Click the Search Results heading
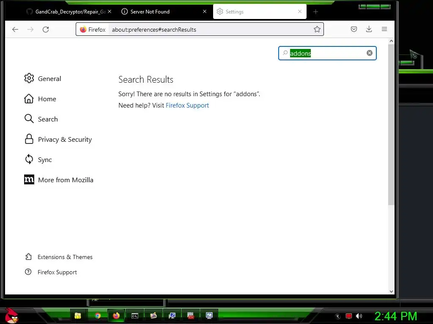Image resolution: width=433 pixels, height=324 pixels. pyautogui.click(x=146, y=80)
